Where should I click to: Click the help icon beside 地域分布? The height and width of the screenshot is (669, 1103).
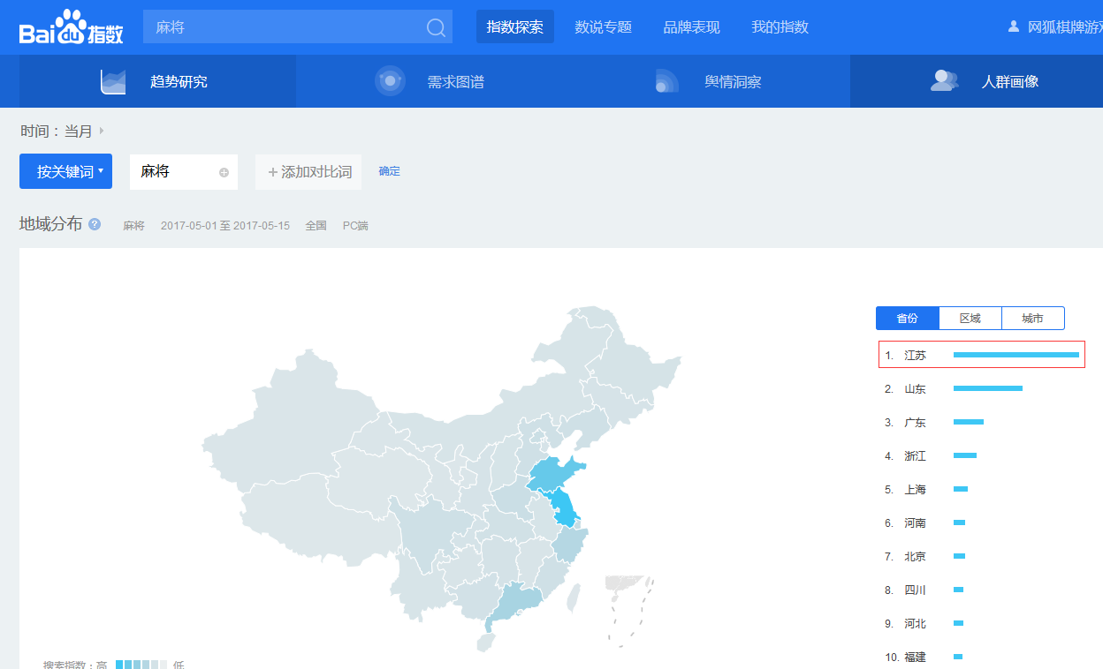click(95, 224)
